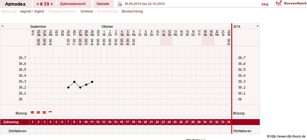Click the date header 22. Mi
The image size is (307, 140).
229,33
